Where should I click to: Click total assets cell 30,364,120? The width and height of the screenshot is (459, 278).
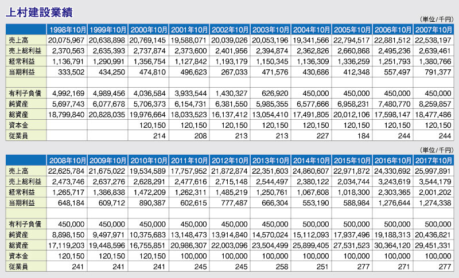392,245
